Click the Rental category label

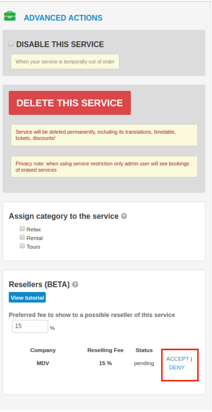pyautogui.click(x=35, y=238)
